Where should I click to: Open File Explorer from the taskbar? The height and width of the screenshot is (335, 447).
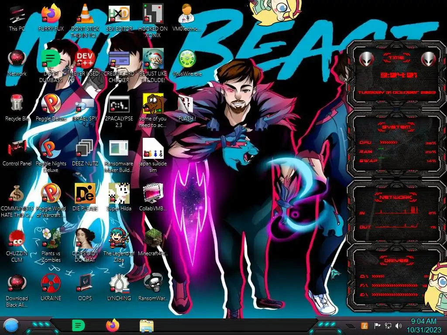click(147, 326)
